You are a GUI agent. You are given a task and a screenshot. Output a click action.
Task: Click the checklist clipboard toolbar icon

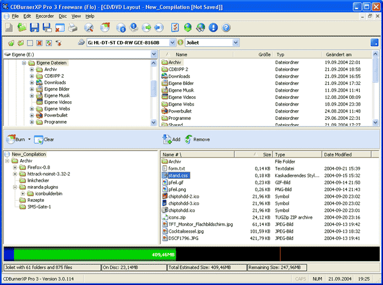click(x=175, y=28)
